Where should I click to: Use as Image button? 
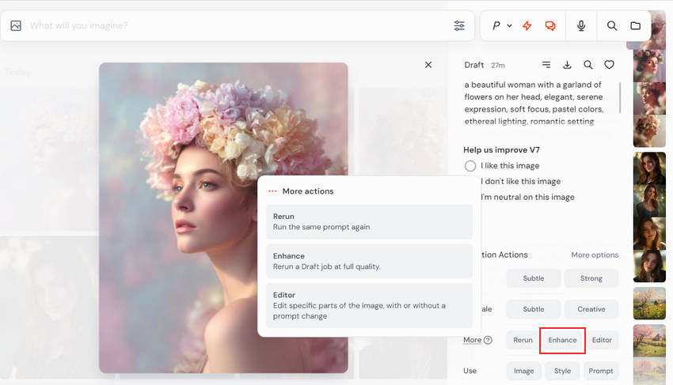pos(523,371)
